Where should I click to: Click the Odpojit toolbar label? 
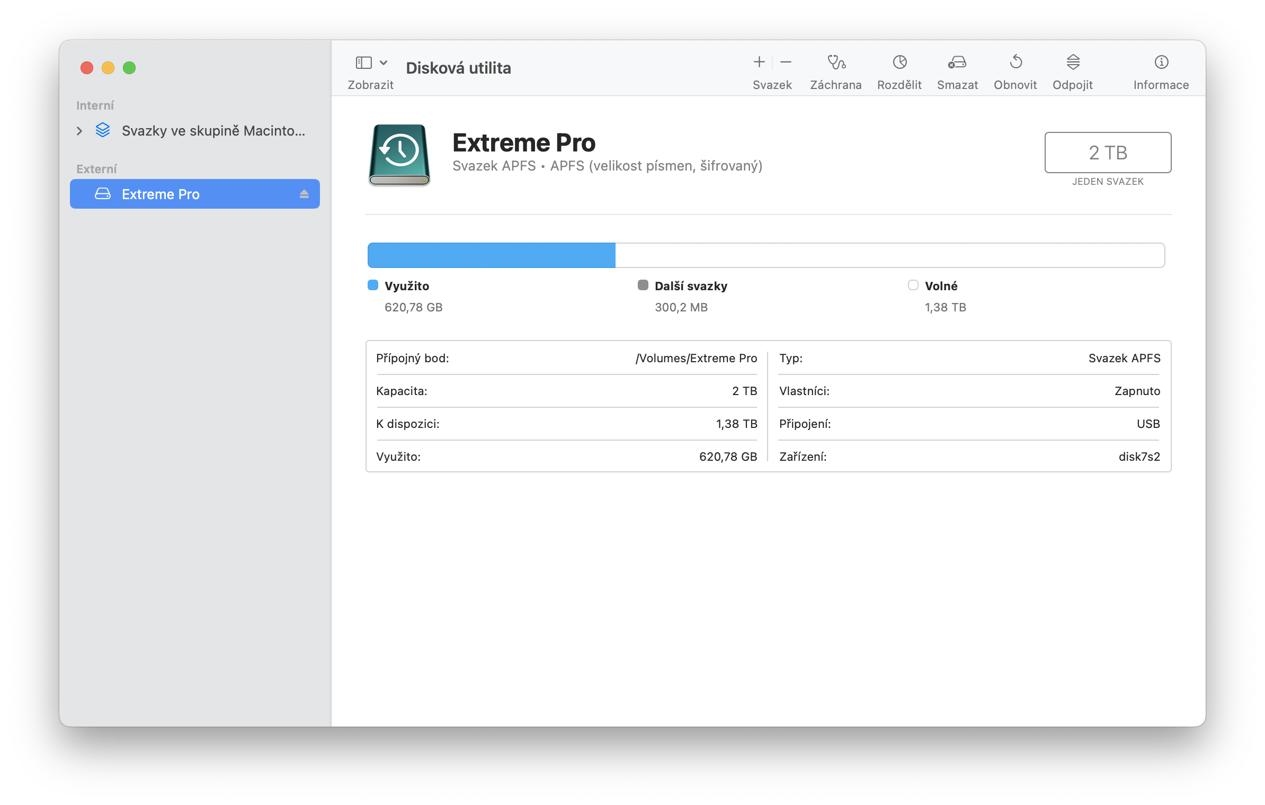pos(1073,85)
